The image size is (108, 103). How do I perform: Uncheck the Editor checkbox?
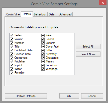[x=43, y=50]
